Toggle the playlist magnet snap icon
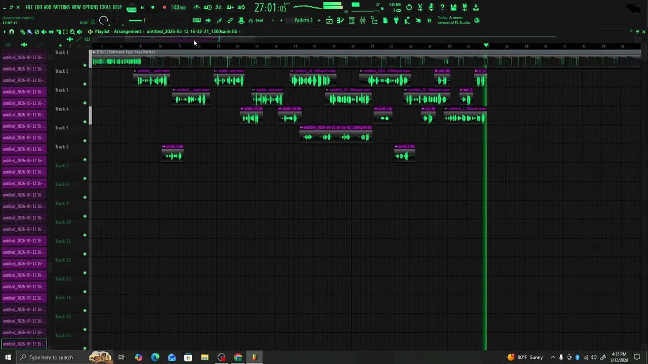 (11, 32)
